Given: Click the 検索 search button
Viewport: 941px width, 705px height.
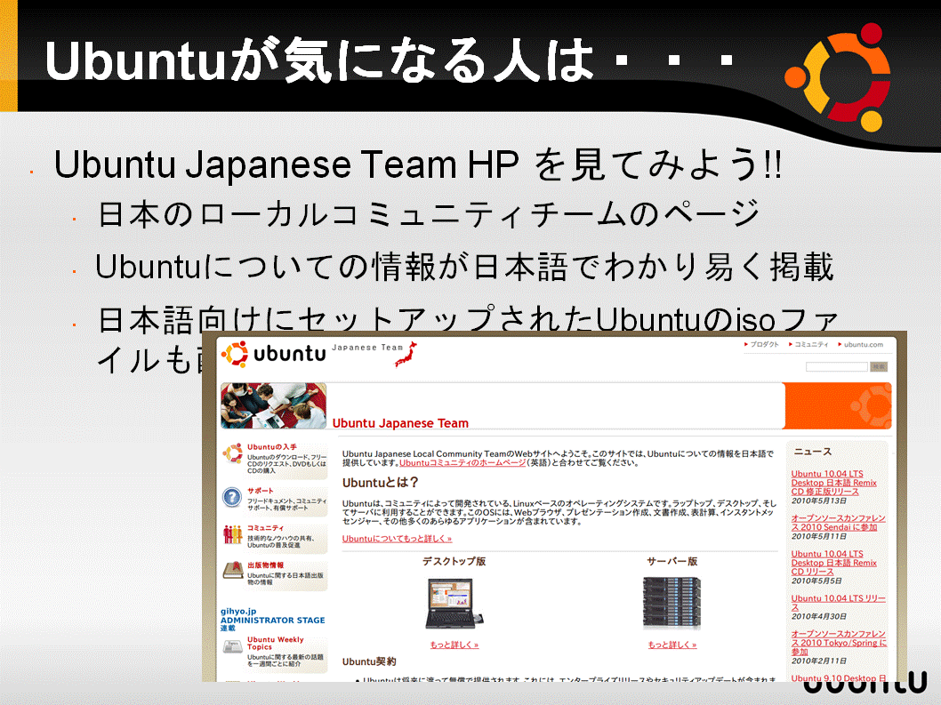Looking at the screenshot, I should pos(879,366).
